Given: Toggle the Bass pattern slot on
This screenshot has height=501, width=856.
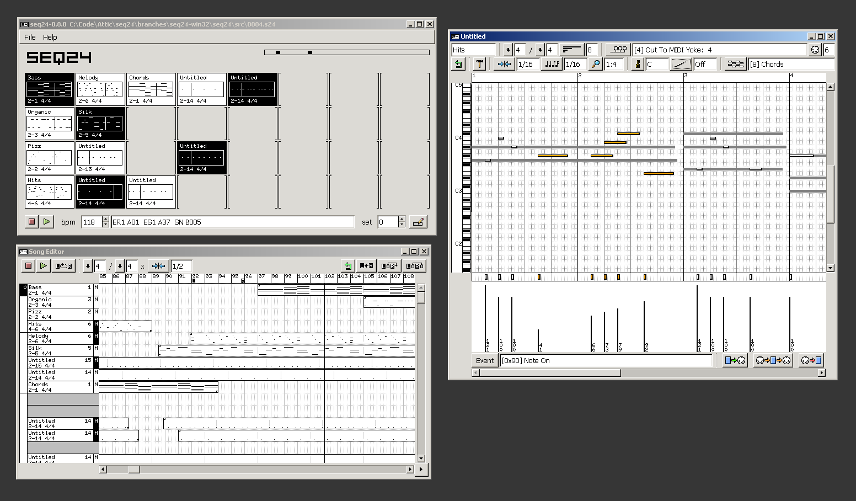Looking at the screenshot, I should (x=49, y=89).
